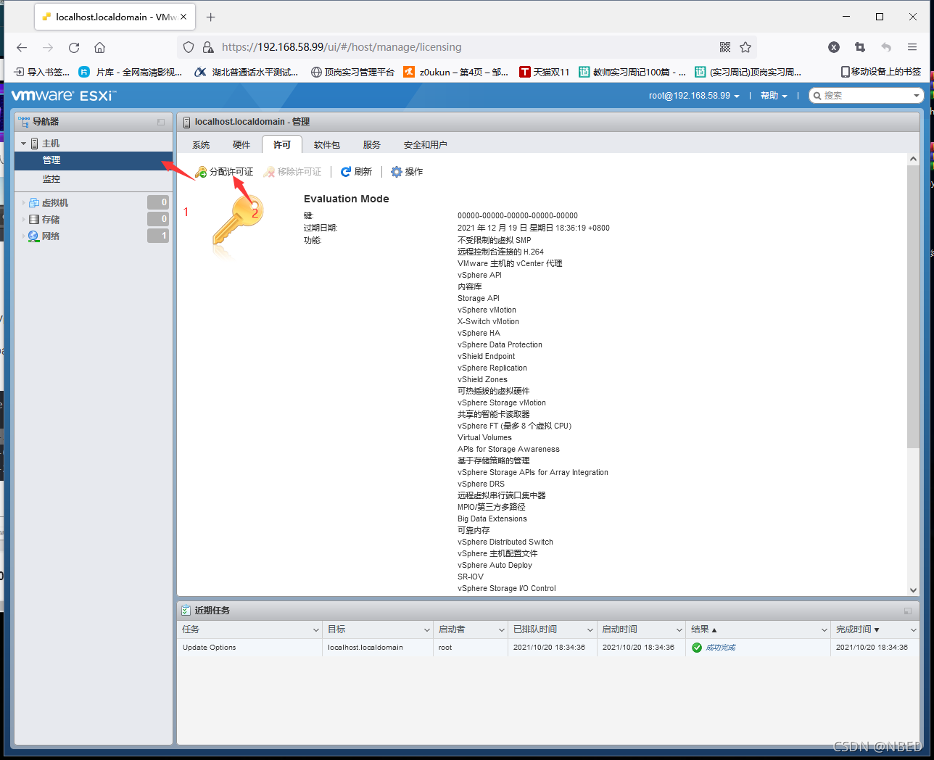This screenshot has width=934, height=760.
Task: Open the 顶岗实习管理平台 bookmark
Action: coord(352,72)
